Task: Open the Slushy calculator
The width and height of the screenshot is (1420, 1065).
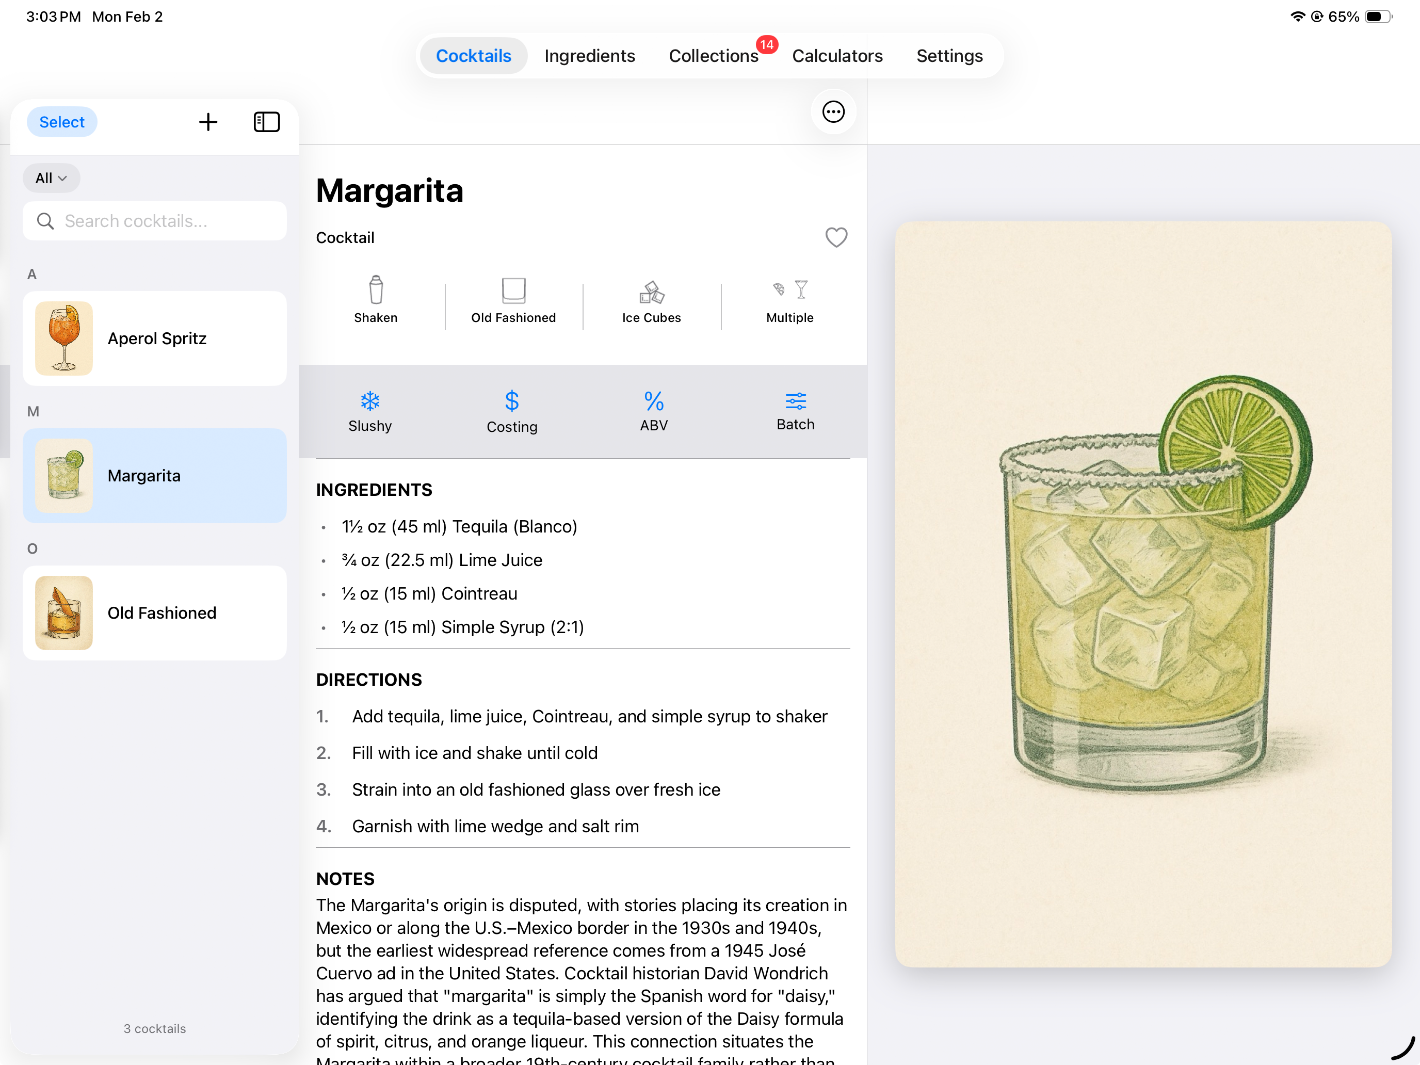Action: point(370,412)
